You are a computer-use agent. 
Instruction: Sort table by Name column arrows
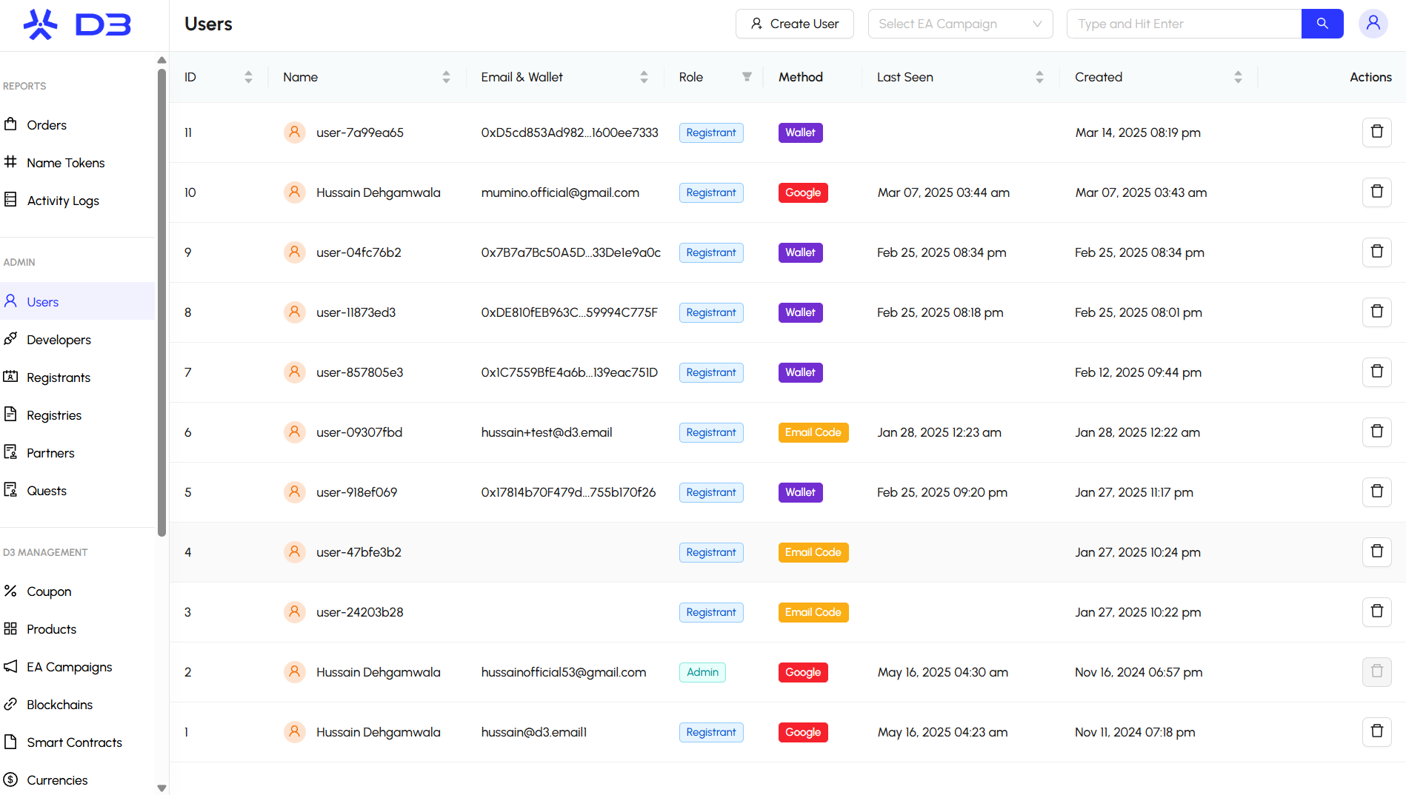(x=446, y=77)
